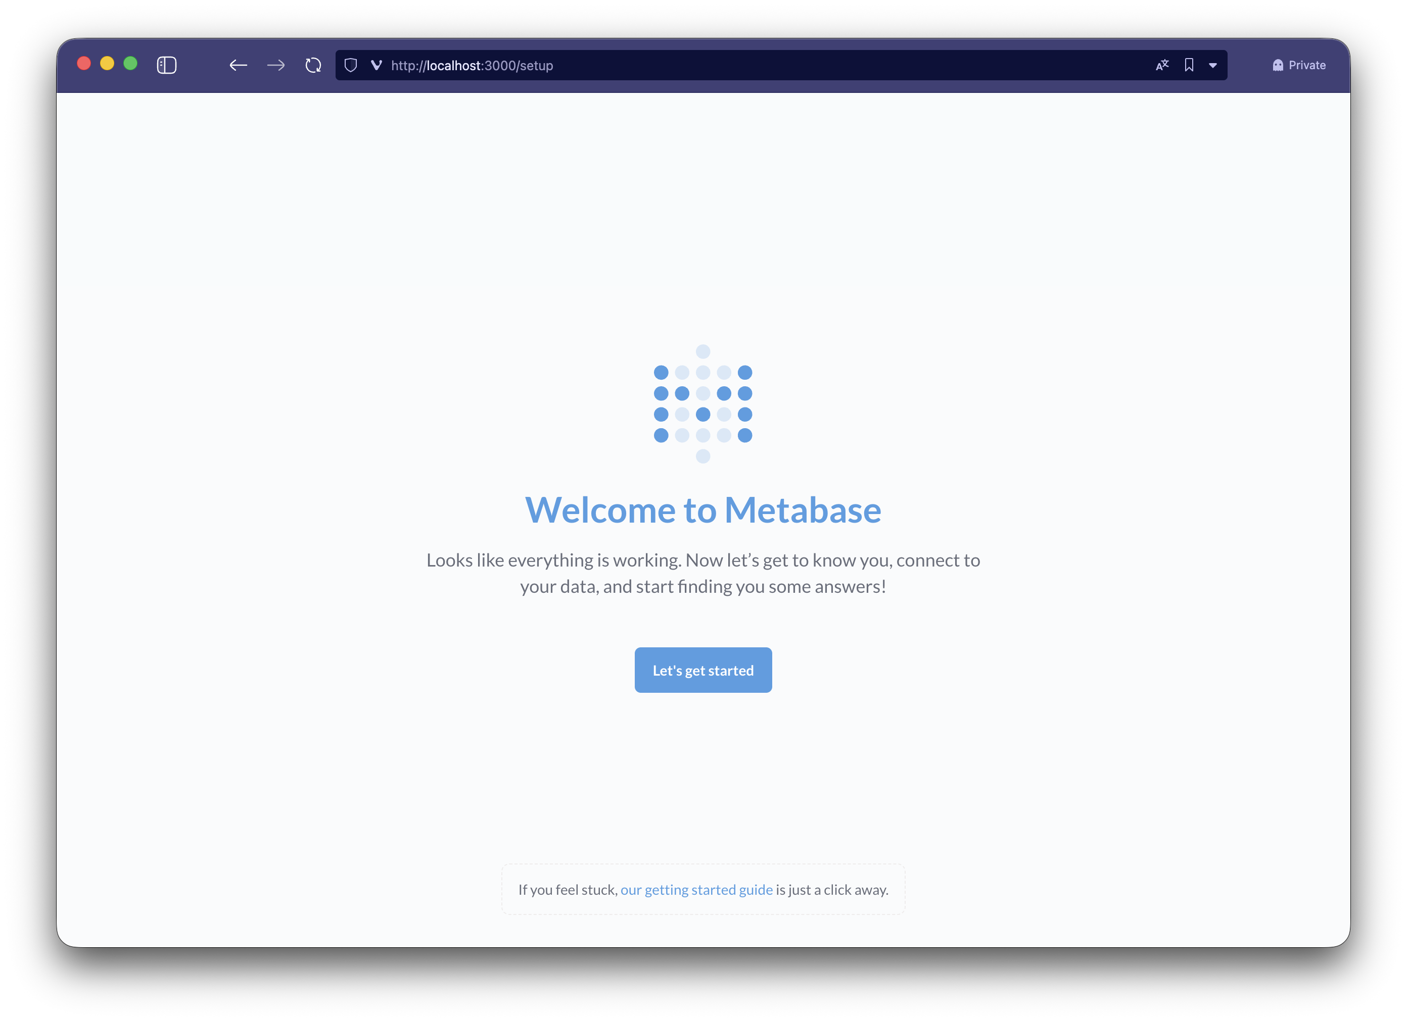Close the browser window with red button
This screenshot has width=1407, height=1022.
click(84, 63)
